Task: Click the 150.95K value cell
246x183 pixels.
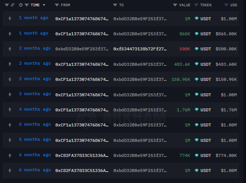Action: (181, 79)
